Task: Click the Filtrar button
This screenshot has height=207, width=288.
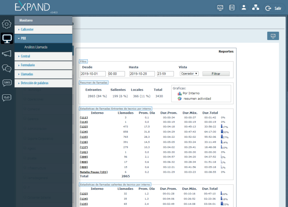Action: pyautogui.click(x=216, y=74)
